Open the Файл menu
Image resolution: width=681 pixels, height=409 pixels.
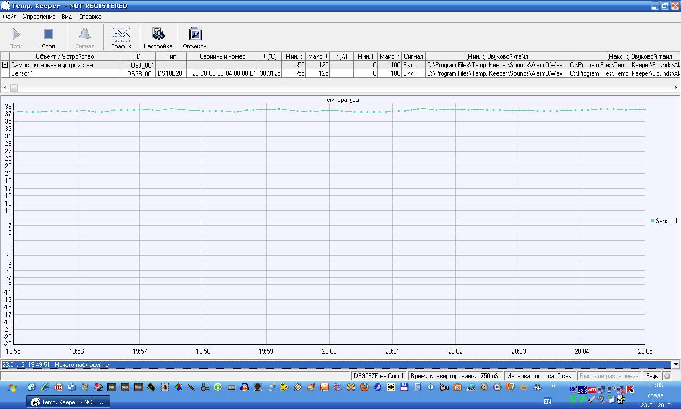10,17
